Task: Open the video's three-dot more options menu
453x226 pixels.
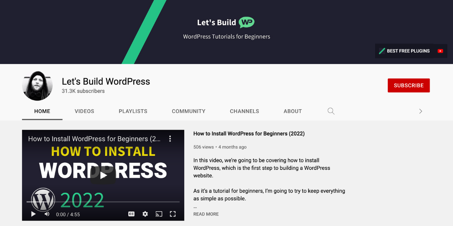Action: [x=170, y=139]
